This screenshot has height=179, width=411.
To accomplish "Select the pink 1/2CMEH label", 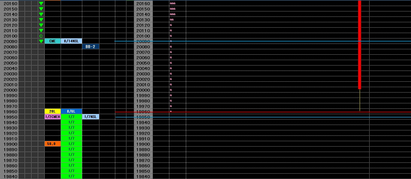I will click(x=53, y=117).
